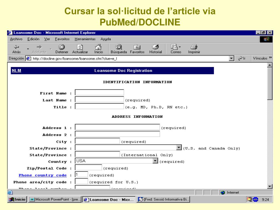Screen dimensions: 280x210
Task: Click the Phone country code field
Action: click(81, 174)
